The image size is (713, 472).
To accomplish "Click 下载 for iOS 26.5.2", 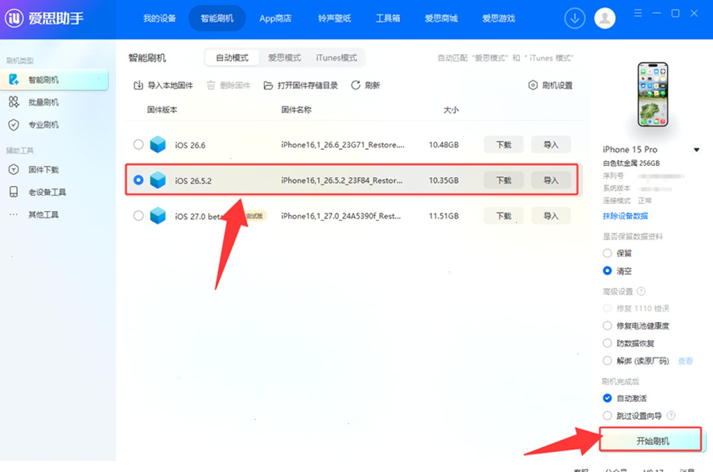I will coord(504,180).
